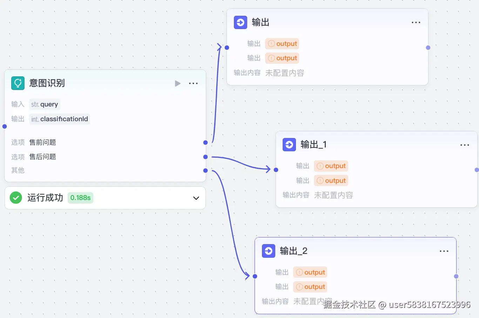Screen dimensions: 479x318
Task: Click the 售后问题 option row
Action: 105,157
